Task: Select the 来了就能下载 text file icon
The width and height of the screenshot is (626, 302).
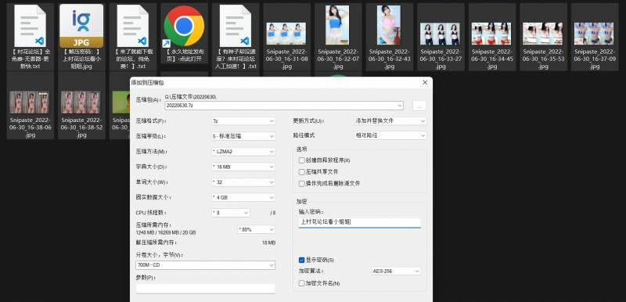Action: [x=133, y=26]
